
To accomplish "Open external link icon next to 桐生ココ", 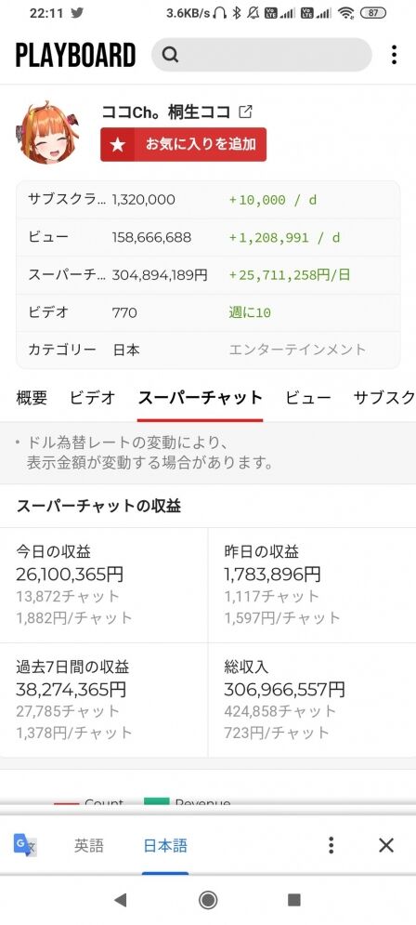I will pyautogui.click(x=245, y=112).
